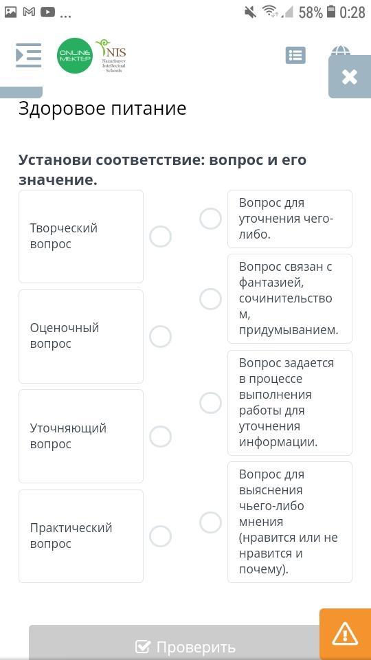Tap the YouTube notification icon in status bar
This screenshot has height=660, width=371.
[48, 12]
